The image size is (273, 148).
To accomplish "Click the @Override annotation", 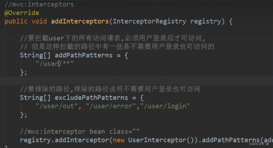I will [22, 13].
